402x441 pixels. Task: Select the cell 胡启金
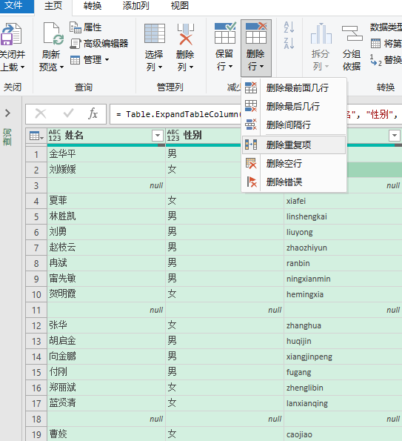[x=106, y=341]
